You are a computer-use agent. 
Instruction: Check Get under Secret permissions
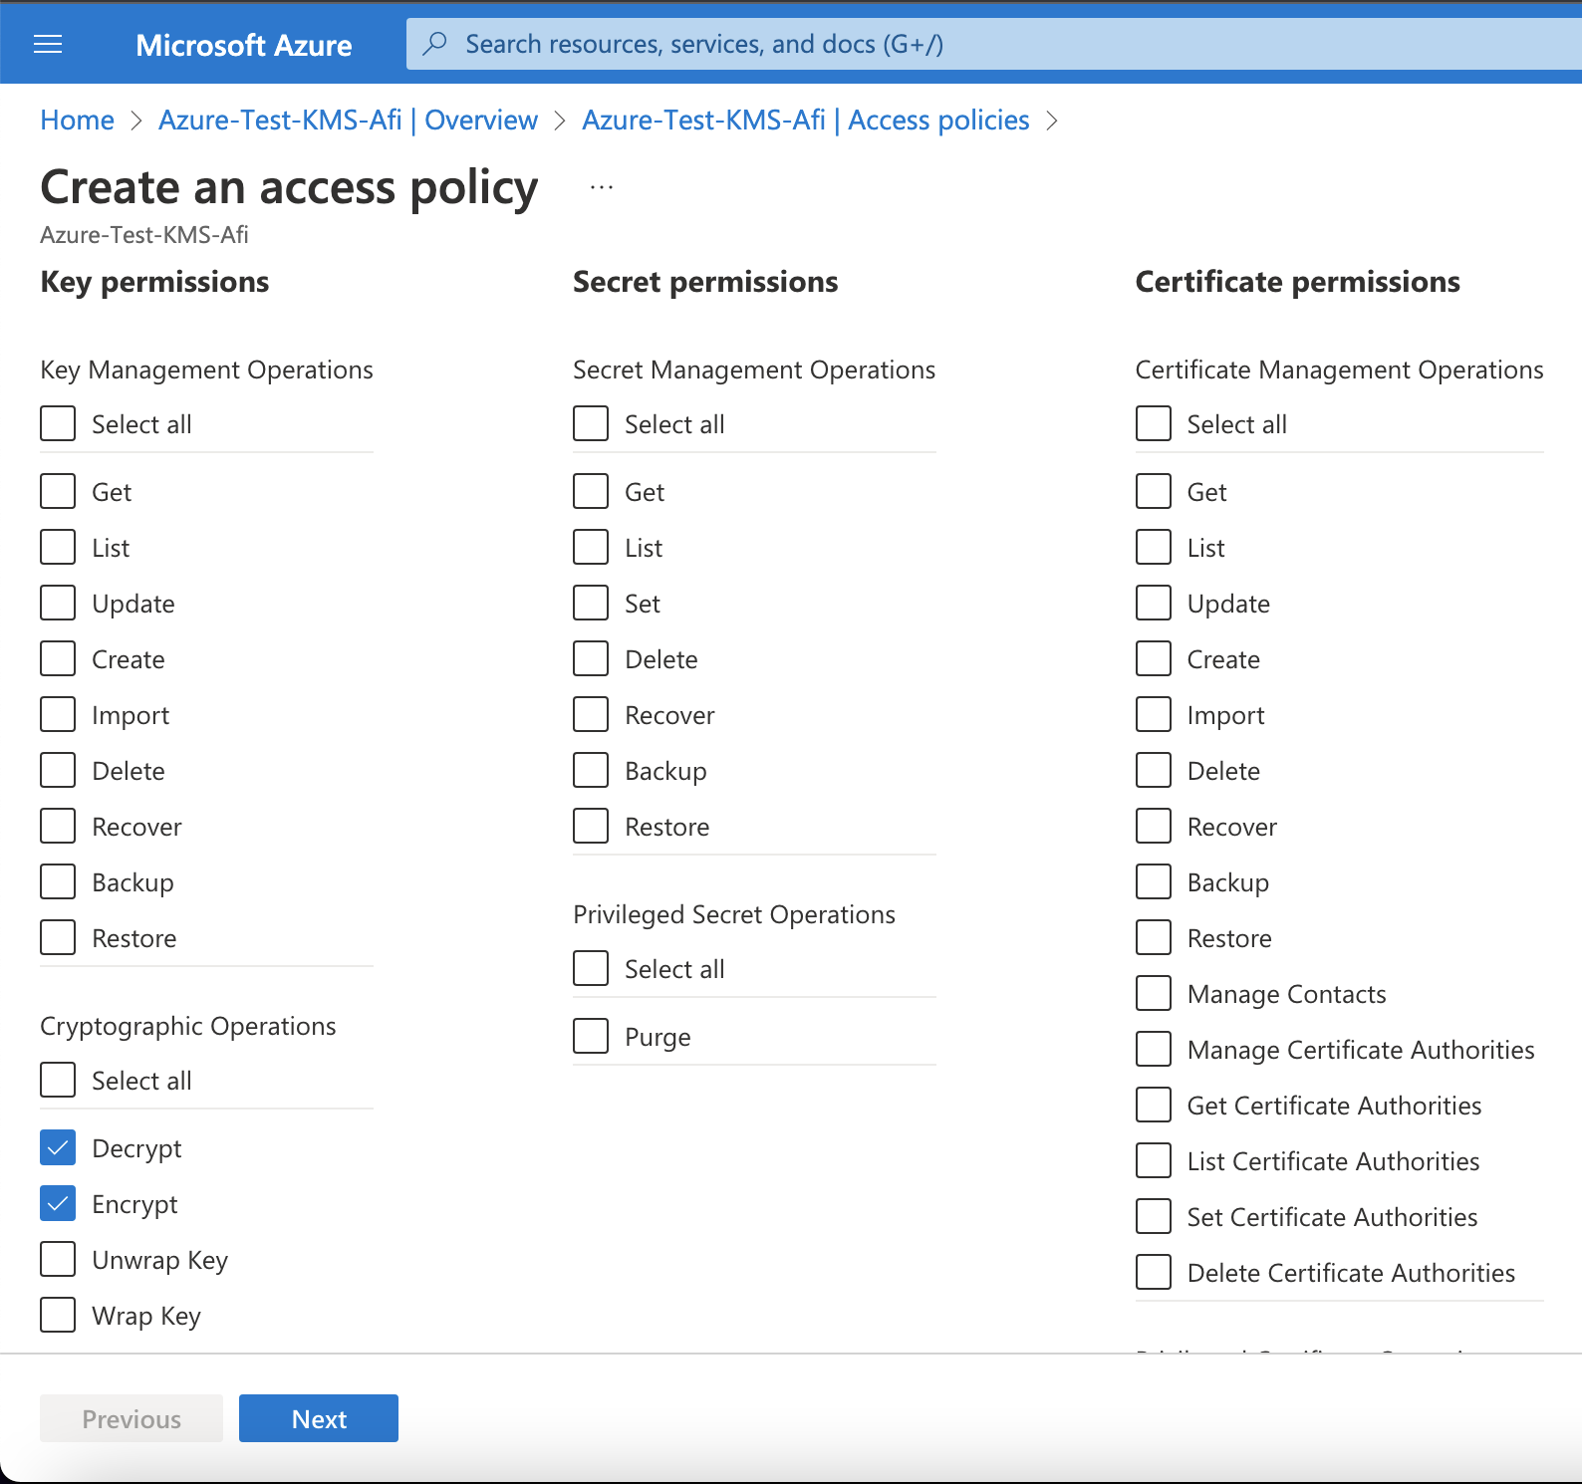tap(591, 491)
